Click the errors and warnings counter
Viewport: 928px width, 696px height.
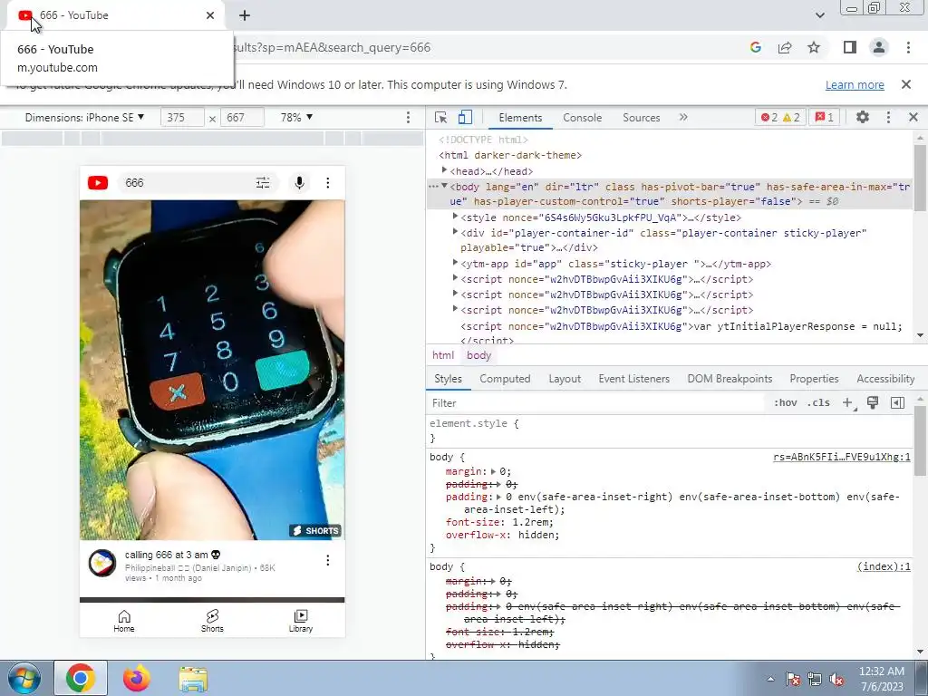[780, 117]
